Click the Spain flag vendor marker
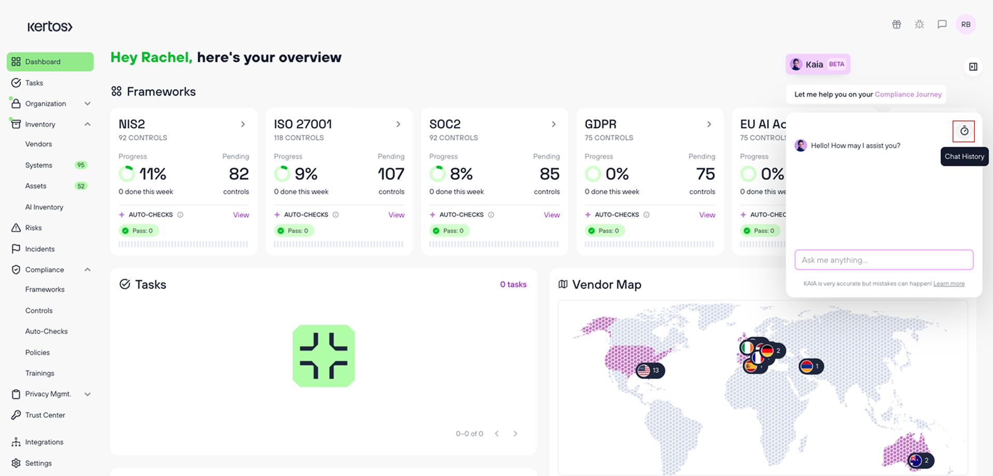 750,366
